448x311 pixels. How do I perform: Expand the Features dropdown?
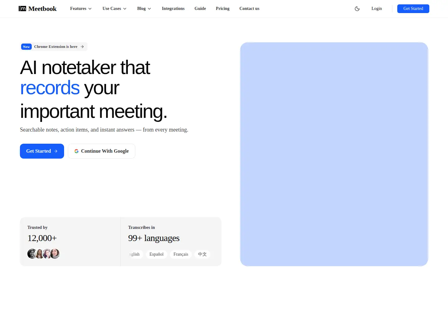[81, 9]
